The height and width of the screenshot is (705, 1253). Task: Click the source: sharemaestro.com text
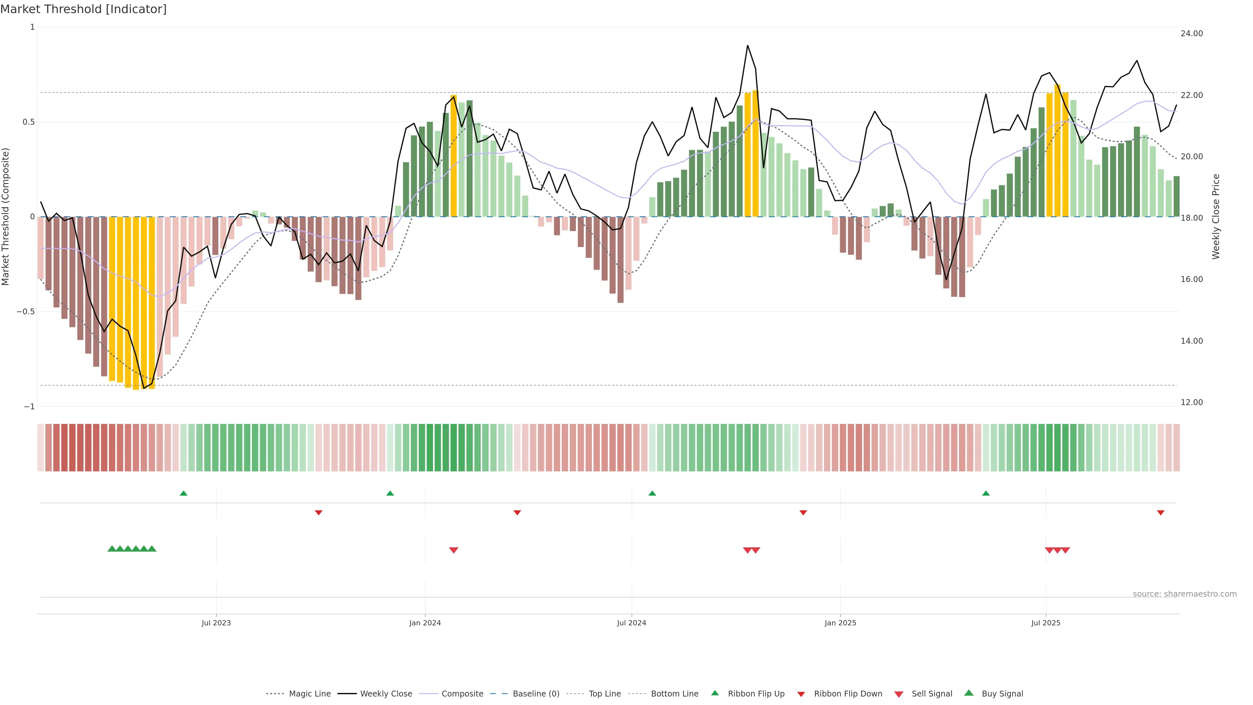click(x=1184, y=594)
